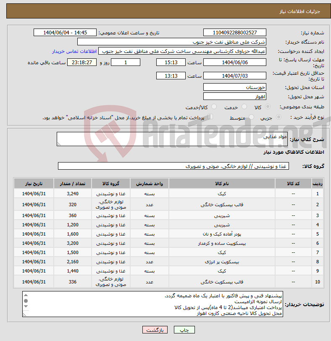Click کیک item name in row 7
The image size is (331, 341).
[x=222, y=252]
